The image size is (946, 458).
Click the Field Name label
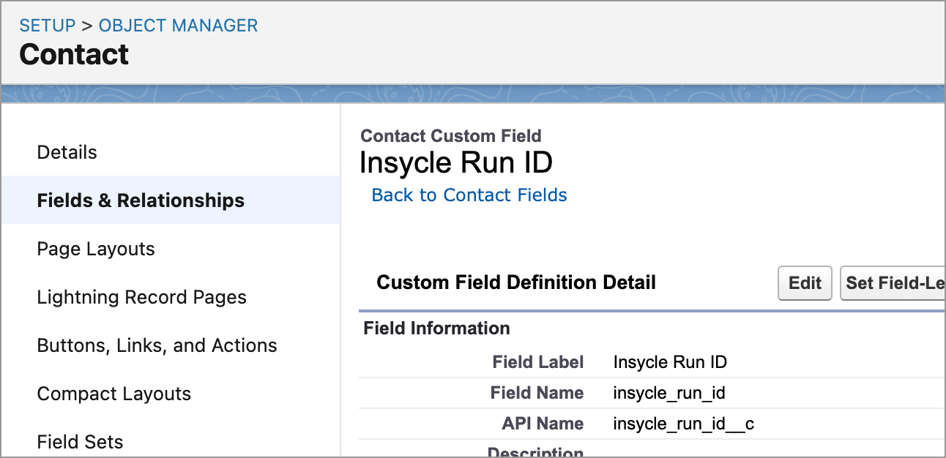tap(537, 393)
